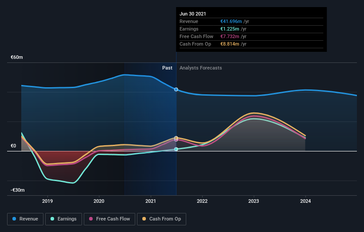Click the -€30m y-axis label
The image size is (364, 232).
pos(18,190)
